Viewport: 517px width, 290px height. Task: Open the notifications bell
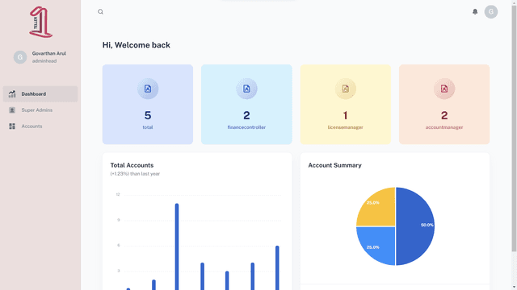click(475, 12)
